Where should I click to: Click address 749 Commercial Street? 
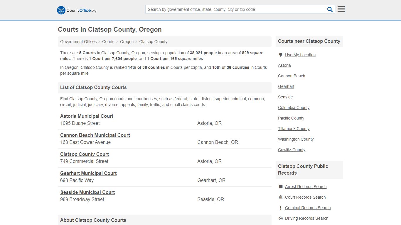84,161
